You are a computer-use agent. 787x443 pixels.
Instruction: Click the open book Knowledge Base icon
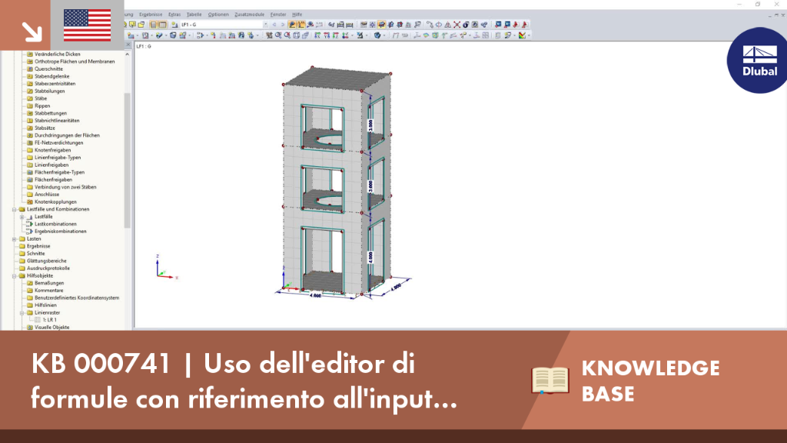pyautogui.click(x=550, y=380)
